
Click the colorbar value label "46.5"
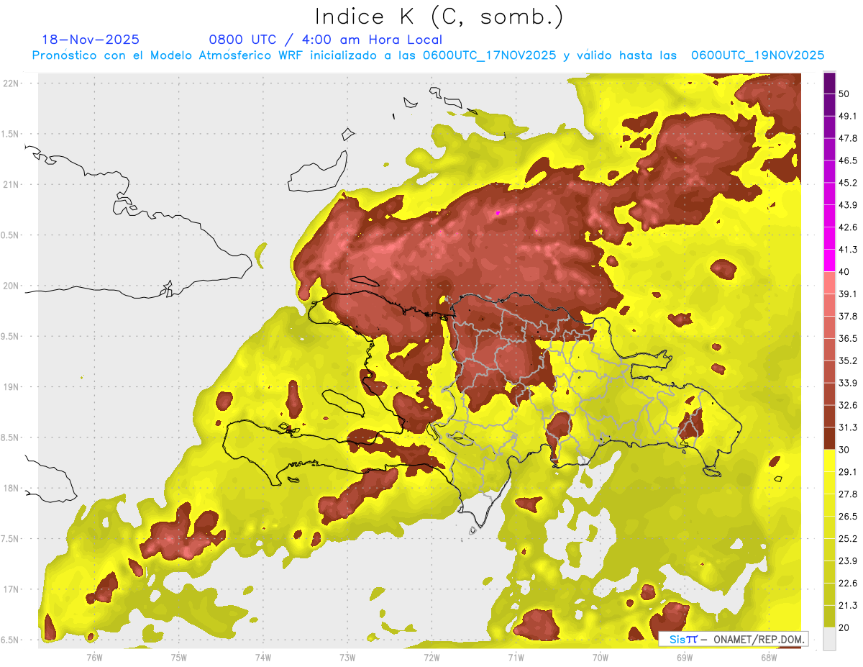(x=848, y=160)
